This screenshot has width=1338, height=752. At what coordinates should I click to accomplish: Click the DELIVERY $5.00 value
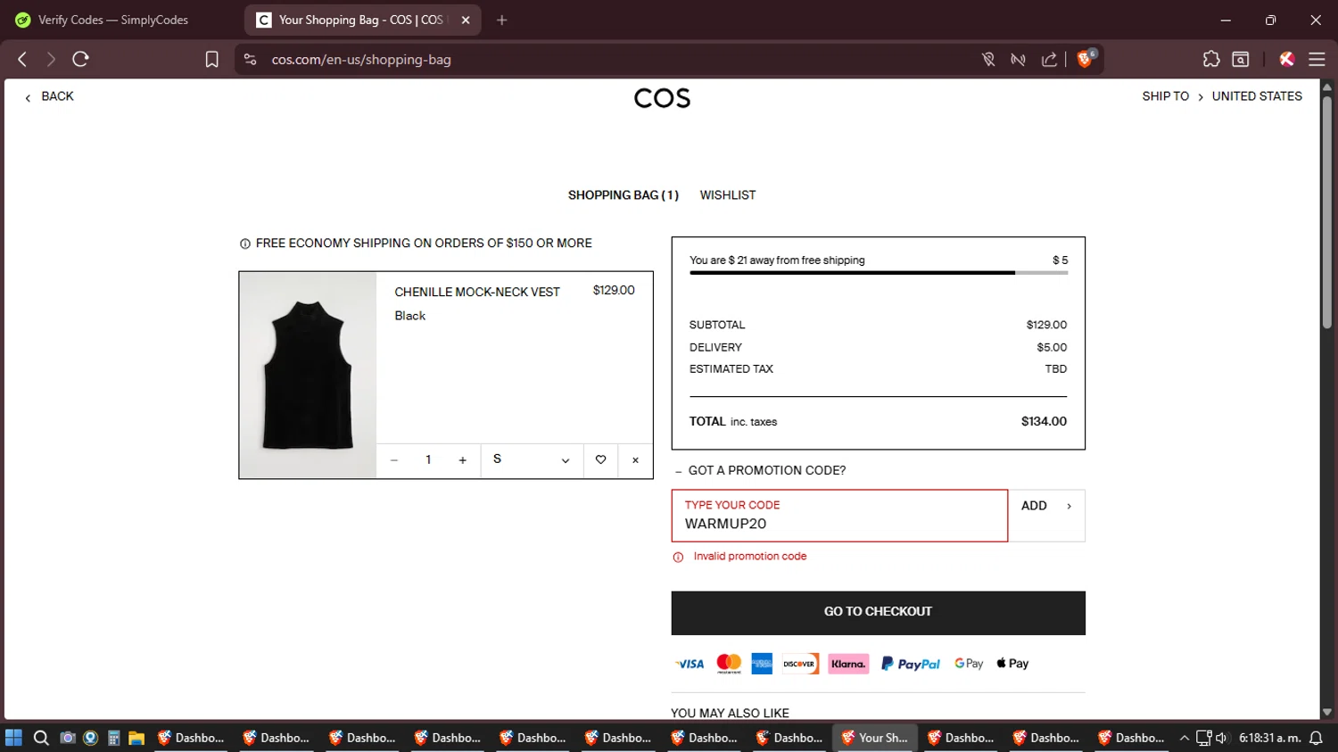click(x=1052, y=347)
